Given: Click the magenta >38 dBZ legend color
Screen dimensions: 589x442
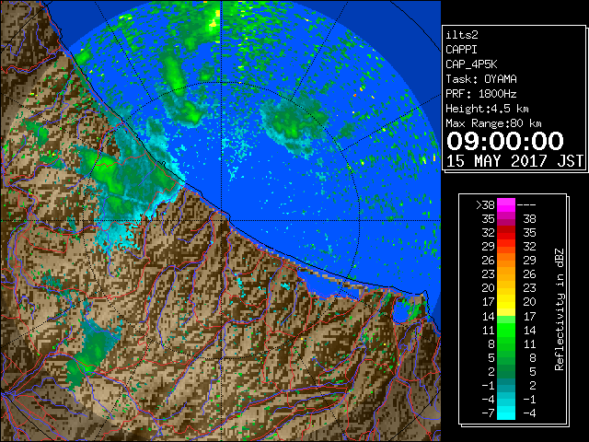Looking at the screenshot, I should [x=506, y=204].
